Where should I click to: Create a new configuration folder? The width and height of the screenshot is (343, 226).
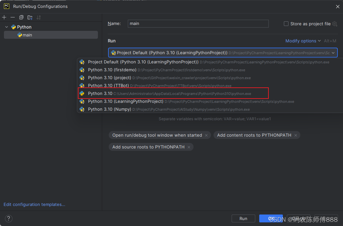30,17
